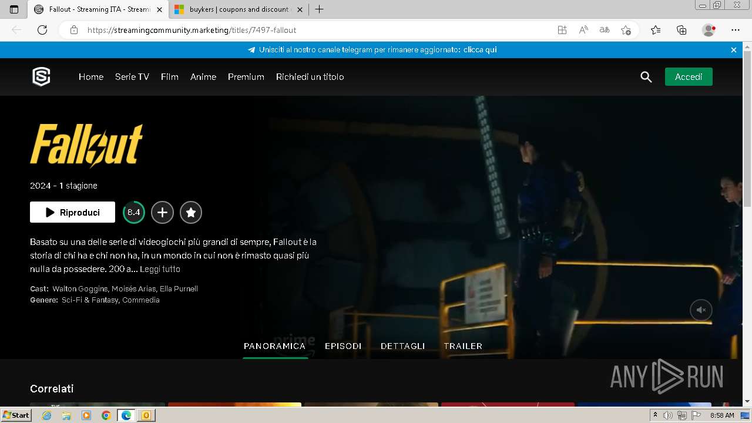Follow the 'clicca qui' Telegram link
Viewport: 752px width, 423px height.
pos(480,50)
